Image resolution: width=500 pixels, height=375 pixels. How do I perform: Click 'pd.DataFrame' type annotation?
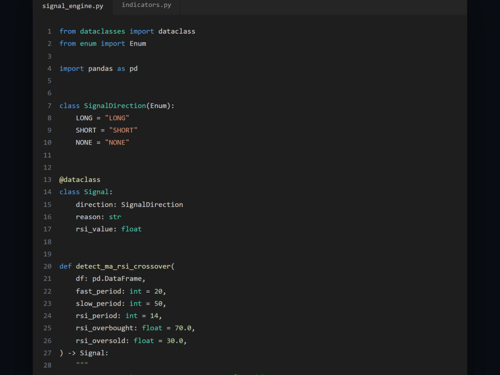pyautogui.click(x=117, y=278)
